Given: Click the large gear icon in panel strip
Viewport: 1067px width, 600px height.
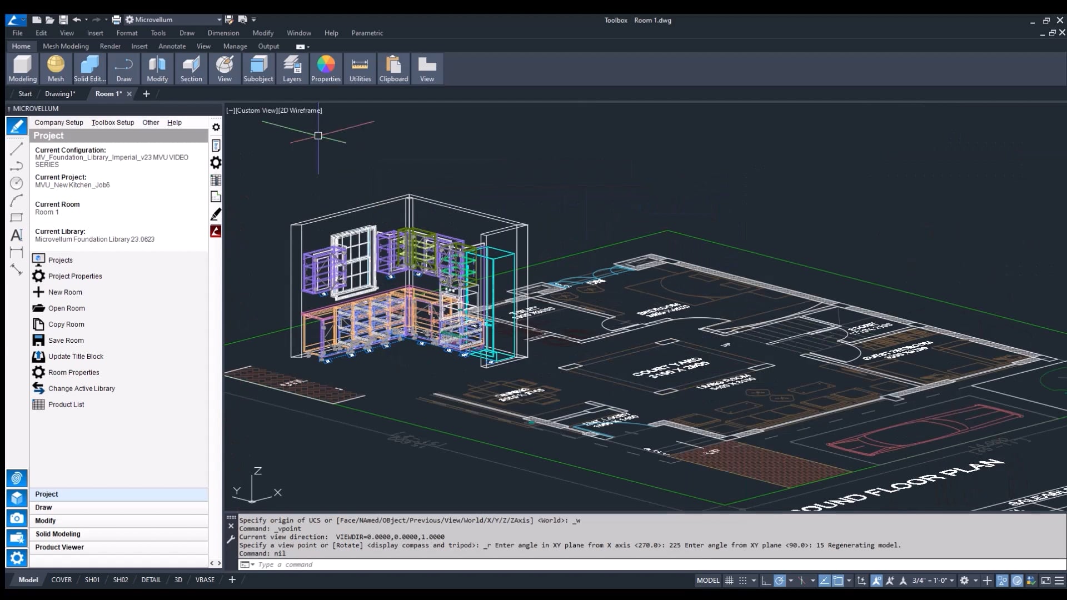Looking at the screenshot, I should coord(216,162).
